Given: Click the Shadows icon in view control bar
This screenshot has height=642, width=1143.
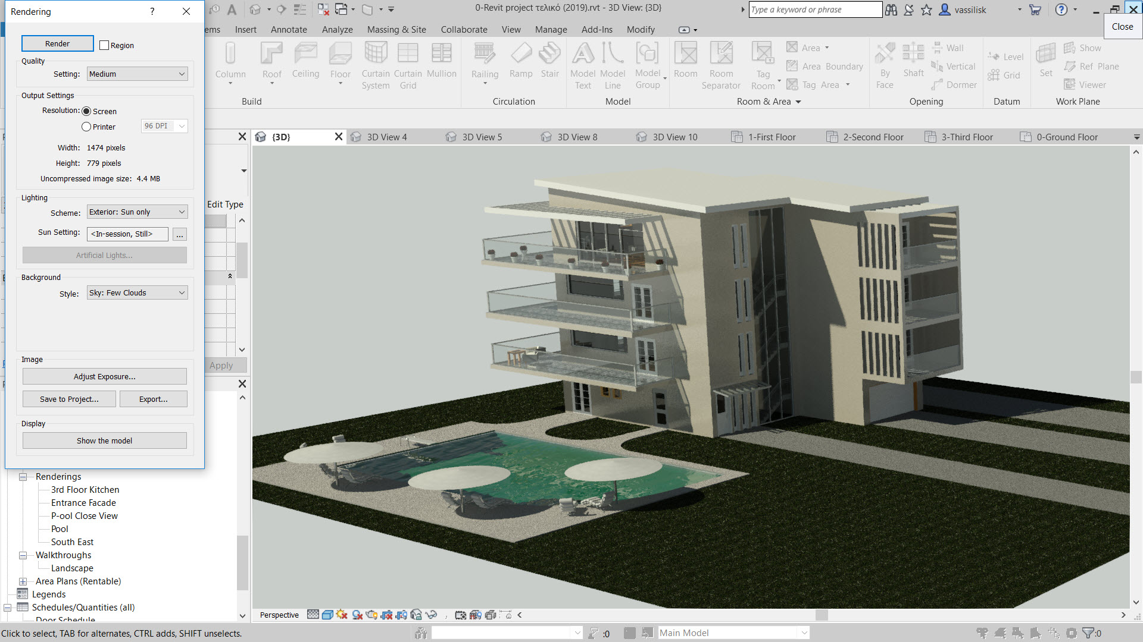Looking at the screenshot, I should click(x=357, y=615).
